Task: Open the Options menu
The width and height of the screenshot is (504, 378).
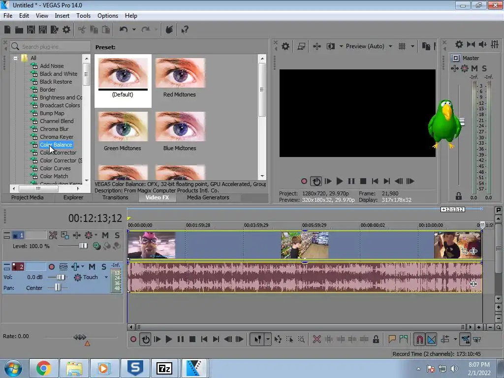Action: point(108,16)
